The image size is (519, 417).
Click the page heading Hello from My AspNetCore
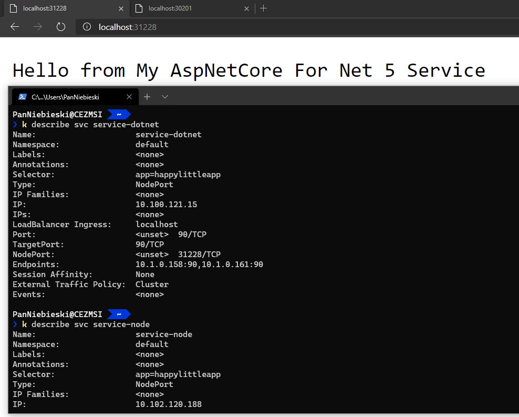click(249, 70)
